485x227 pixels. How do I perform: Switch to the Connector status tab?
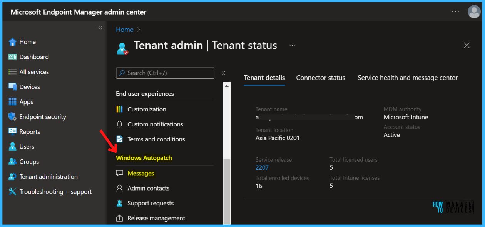(320, 78)
